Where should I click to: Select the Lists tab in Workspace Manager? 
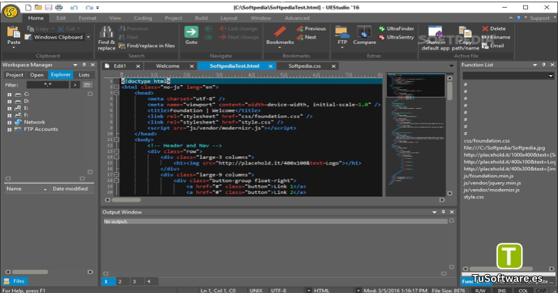84,75
